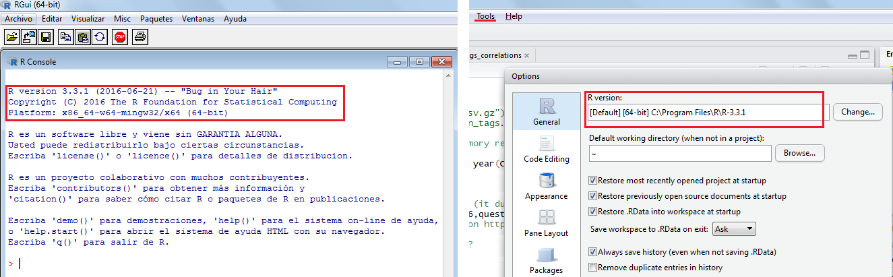Click the Options dialog title

click(x=526, y=76)
